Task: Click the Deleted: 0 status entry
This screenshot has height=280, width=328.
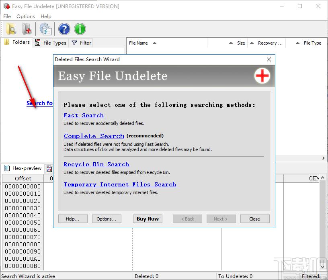Action: point(146,276)
